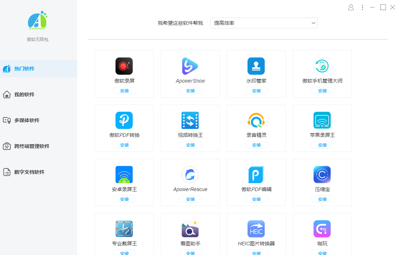Select the 视频转换王 icon
The width and height of the screenshot is (396, 255).
point(190,120)
